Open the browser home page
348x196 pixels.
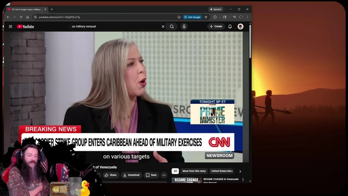tap(27, 17)
